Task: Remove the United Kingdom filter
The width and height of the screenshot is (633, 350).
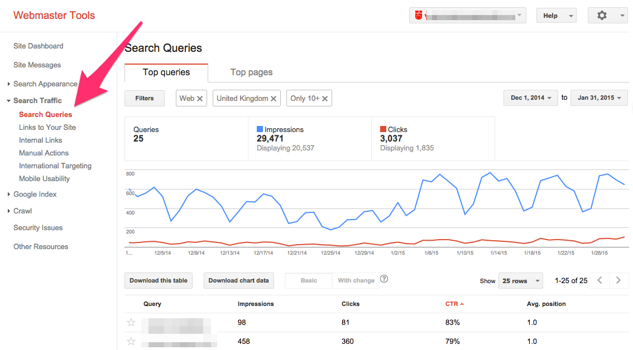Action: point(273,98)
